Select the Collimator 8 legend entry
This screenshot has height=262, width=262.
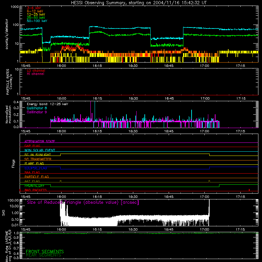(37, 108)
